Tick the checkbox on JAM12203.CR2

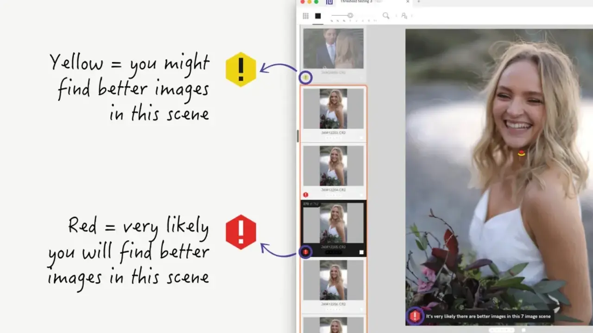pyautogui.click(x=361, y=138)
